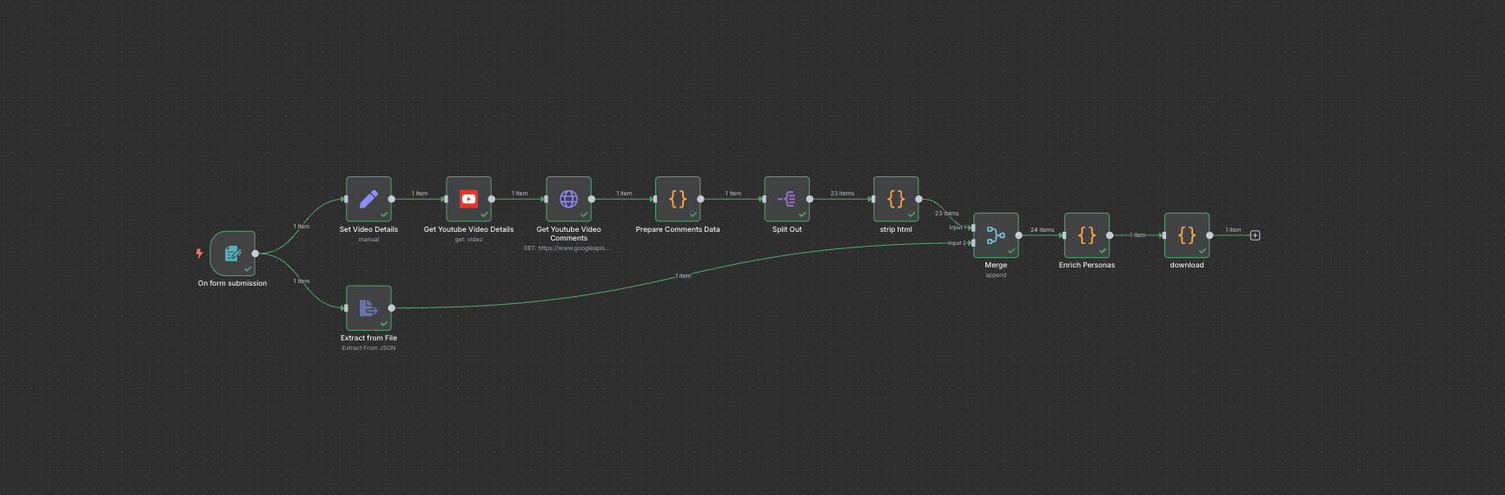
Task: Open the Prepare Comments Data code node
Action: click(x=678, y=199)
